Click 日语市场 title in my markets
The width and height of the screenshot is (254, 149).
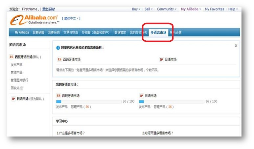click(150, 96)
